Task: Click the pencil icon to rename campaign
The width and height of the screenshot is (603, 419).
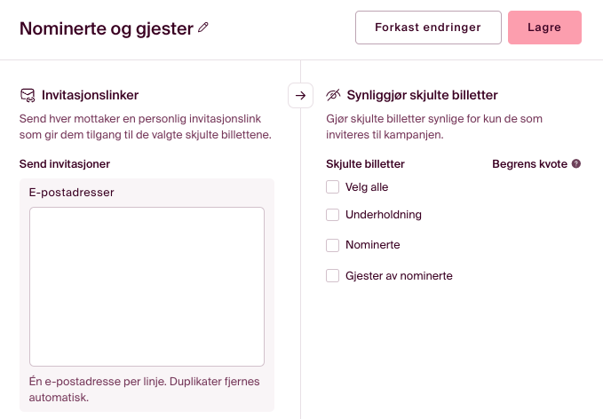Action: (203, 28)
